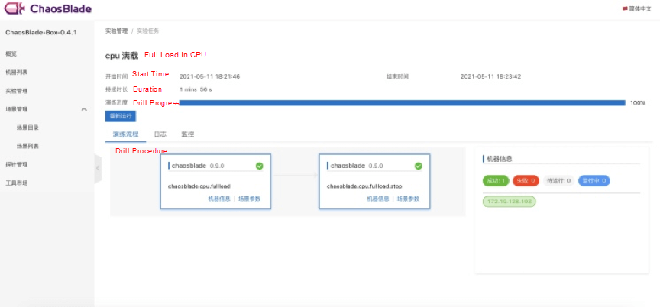Open the 简体中文 language selector

640,8
